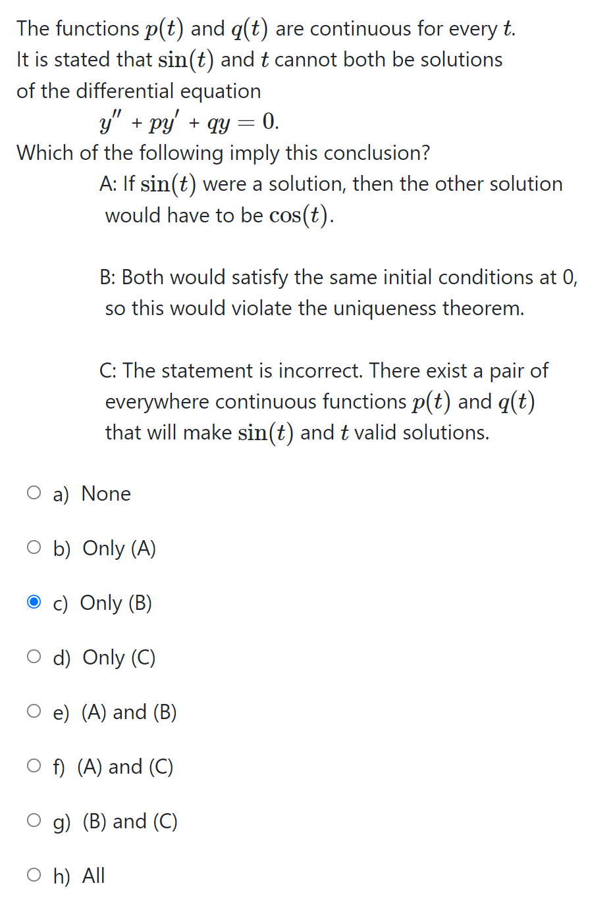
Task: Select option e) (A) and (B)
Action: click(x=34, y=710)
